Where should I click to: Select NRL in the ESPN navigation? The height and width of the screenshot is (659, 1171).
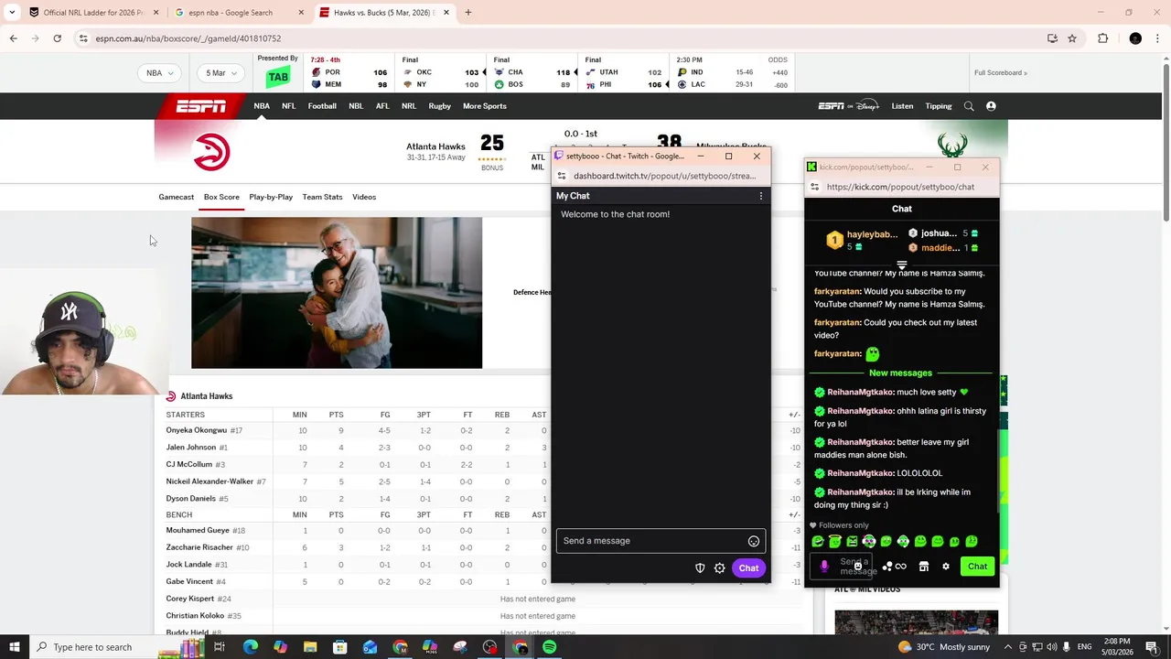pos(409,106)
